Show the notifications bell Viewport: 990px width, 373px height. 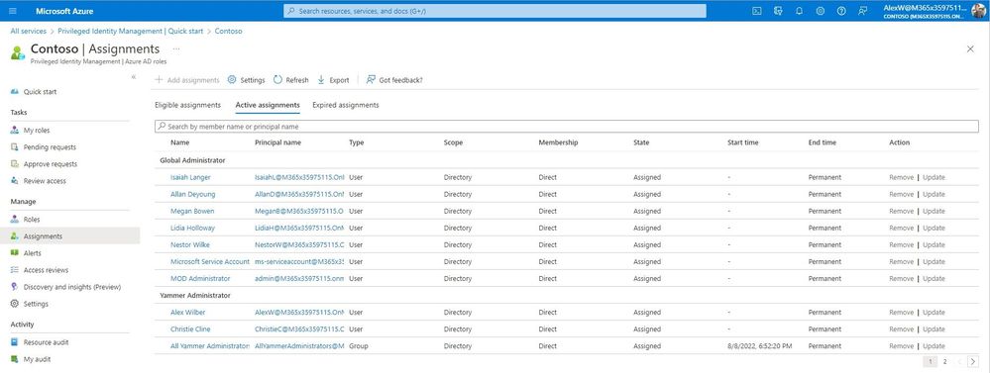799,11
